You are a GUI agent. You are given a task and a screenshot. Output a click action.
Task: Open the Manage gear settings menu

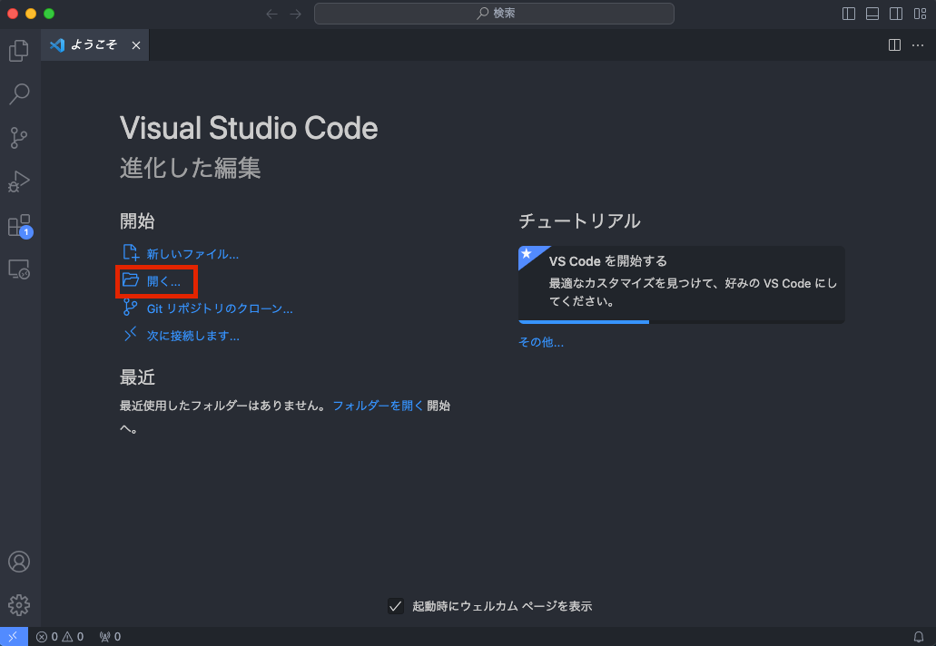coord(19,605)
